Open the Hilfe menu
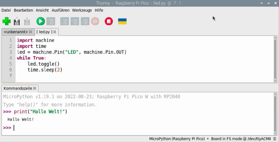 99,10
